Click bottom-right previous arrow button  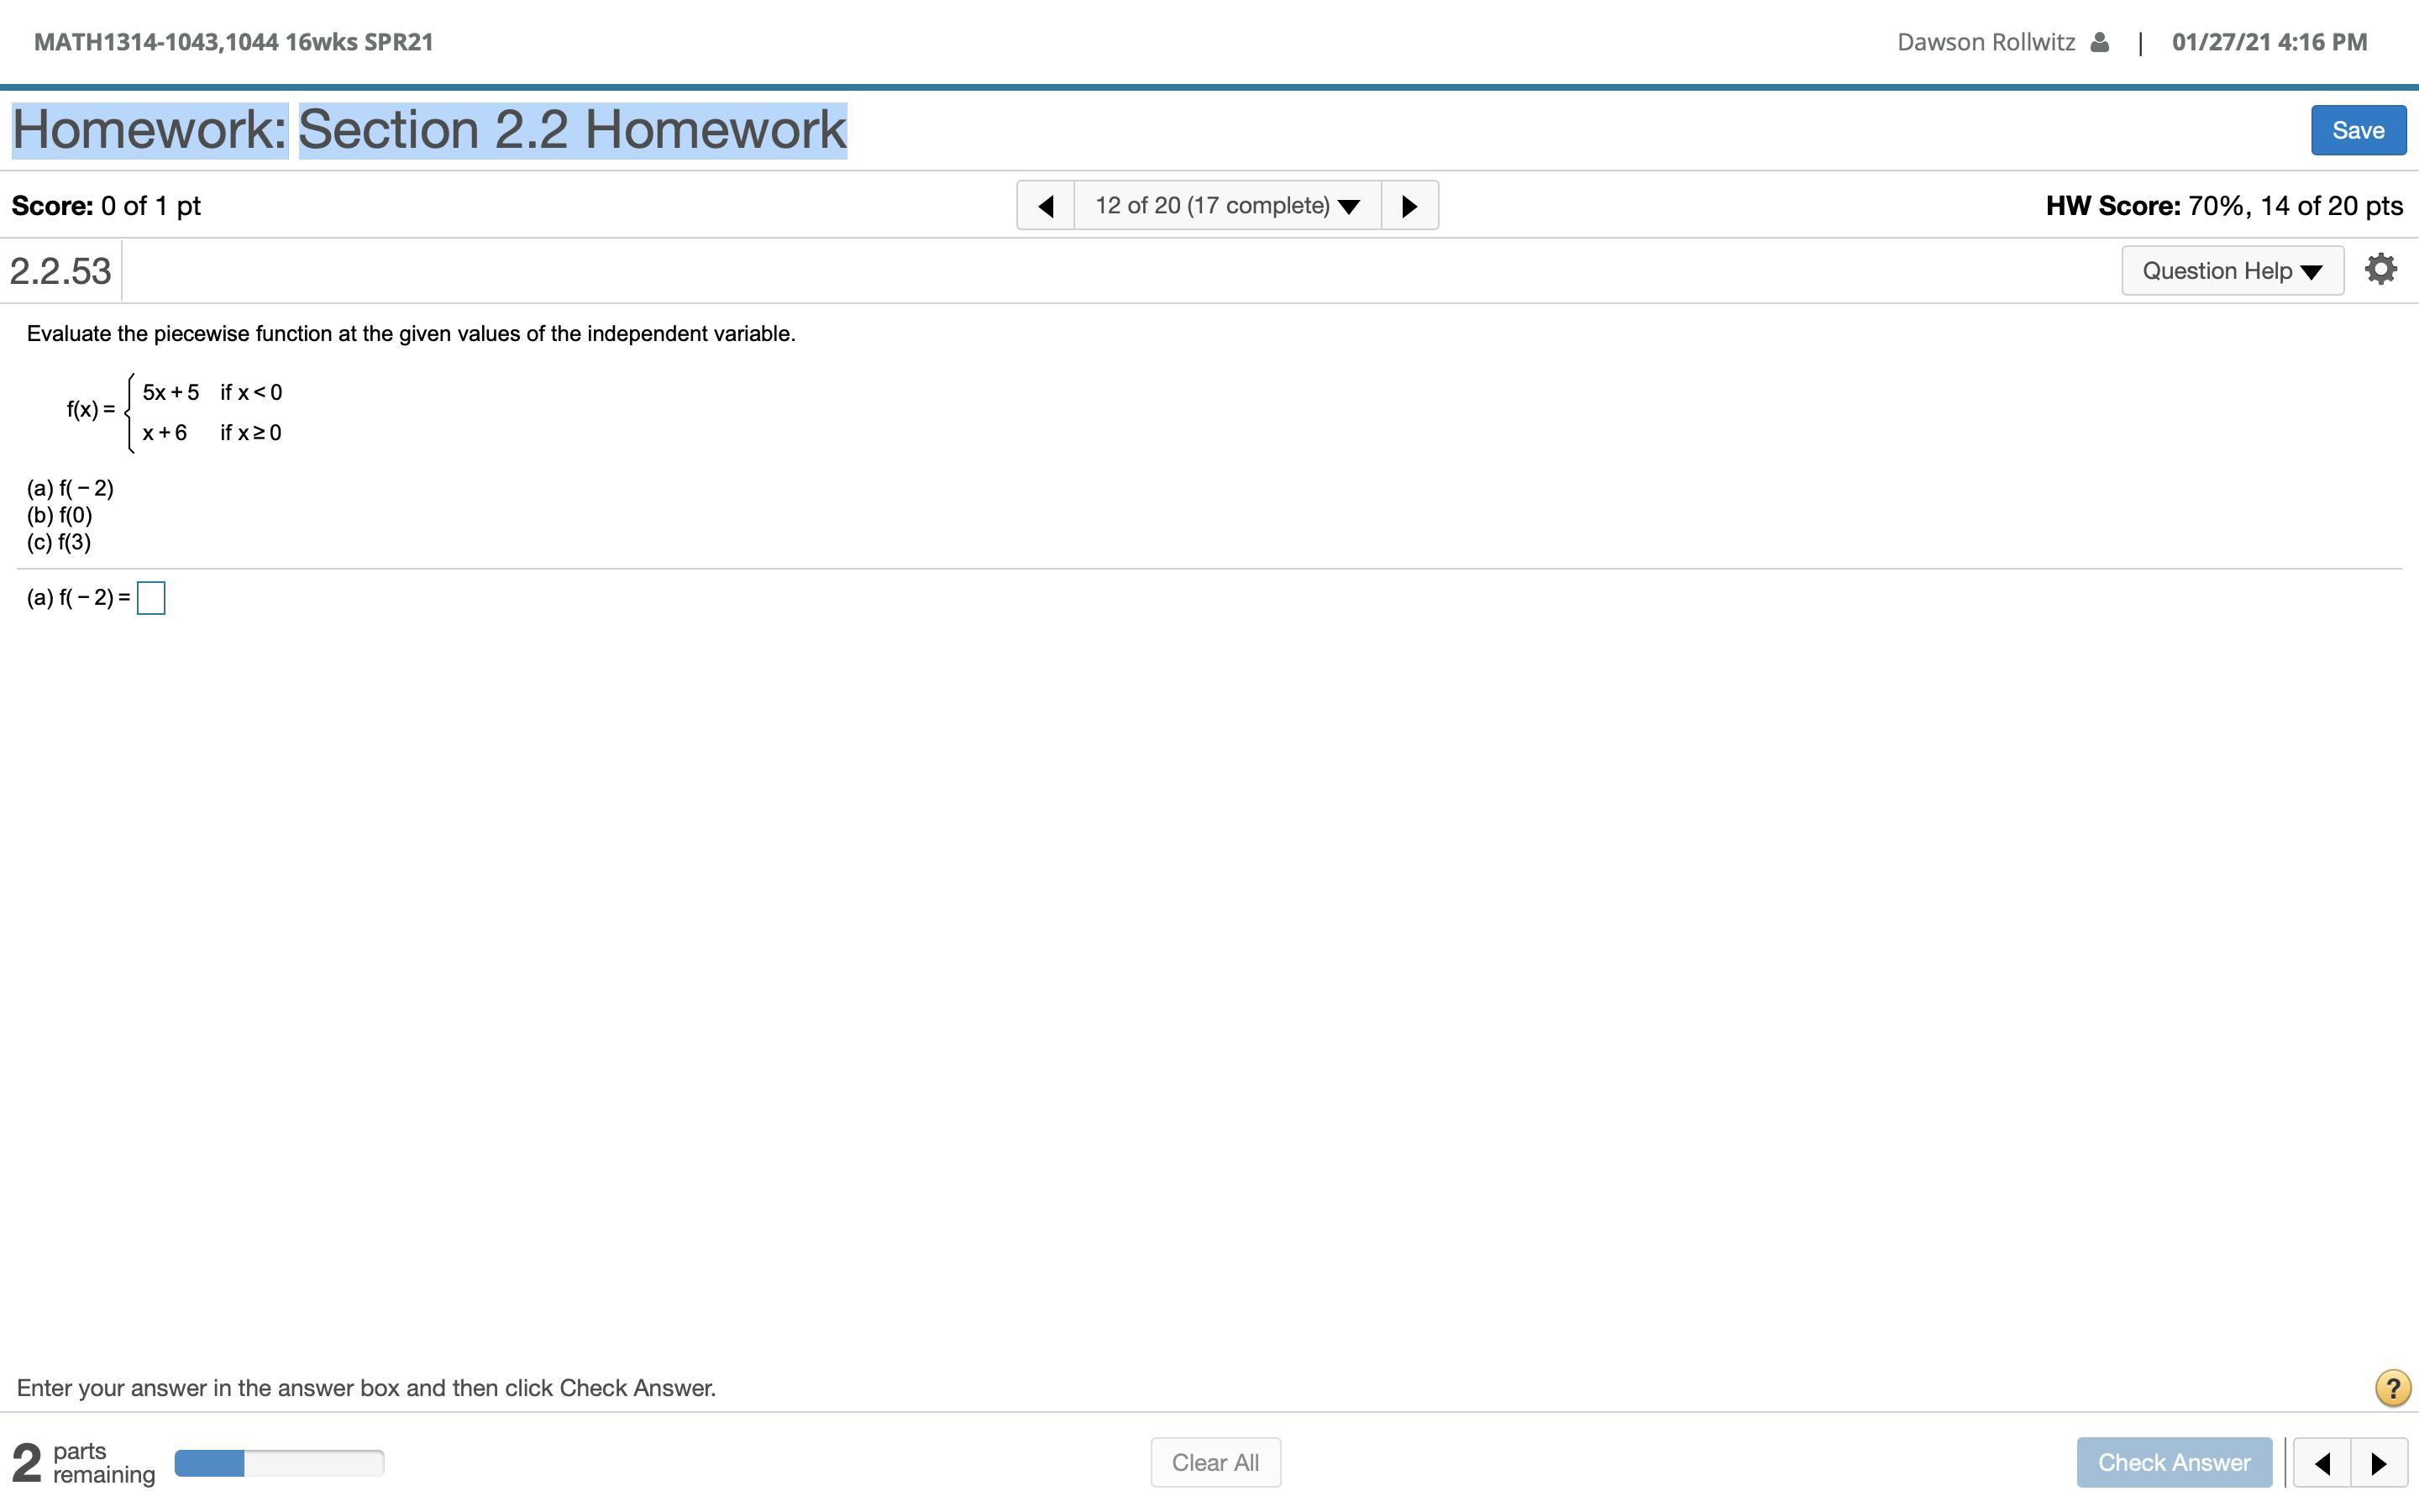click(2322, 1463)
